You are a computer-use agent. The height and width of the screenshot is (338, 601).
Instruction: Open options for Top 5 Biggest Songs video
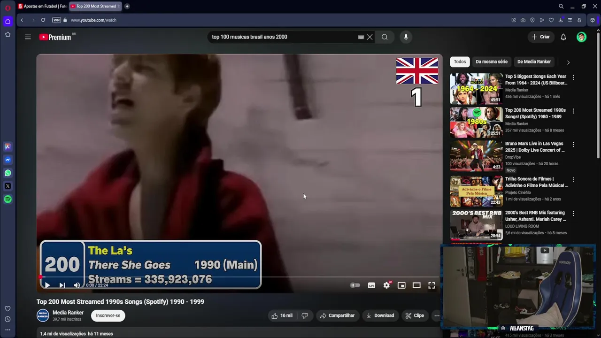tap(573, 77)
